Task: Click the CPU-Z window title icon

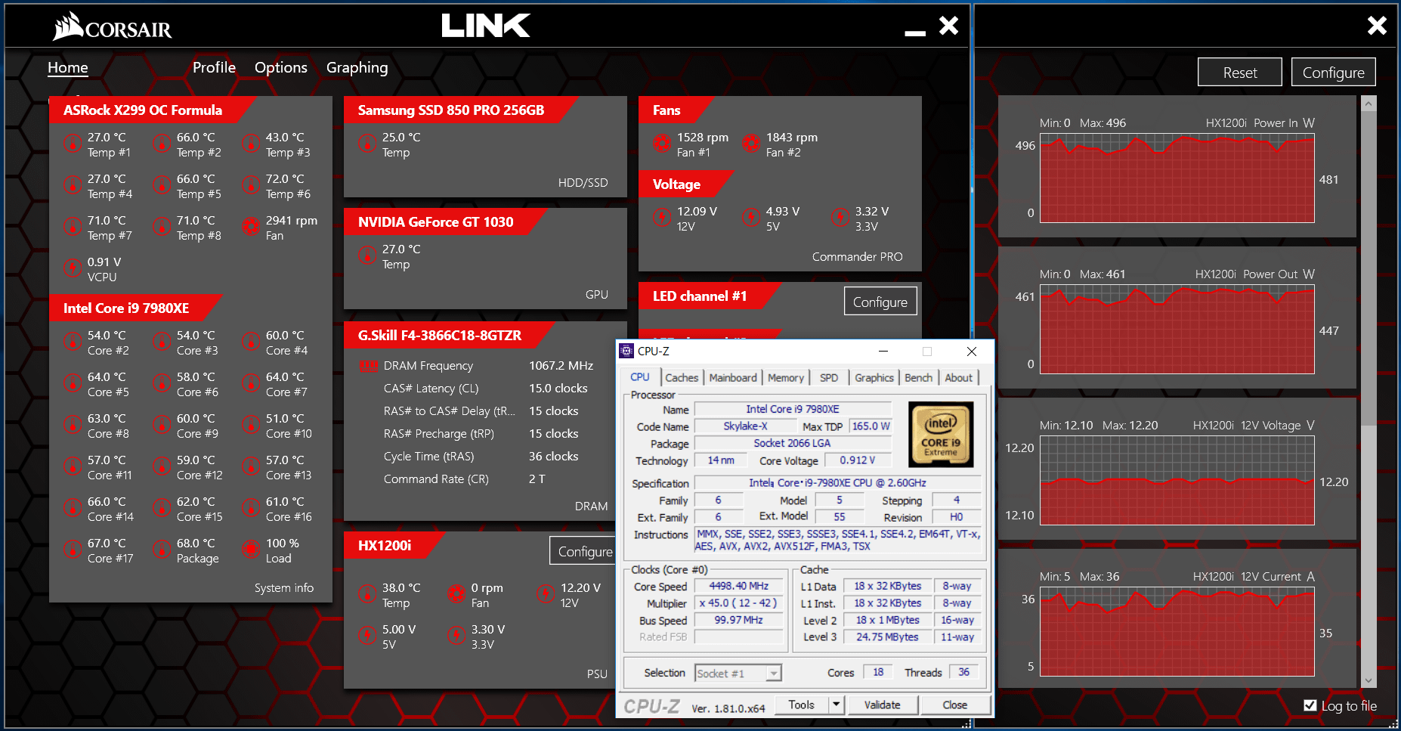Action: pos(626,351)
